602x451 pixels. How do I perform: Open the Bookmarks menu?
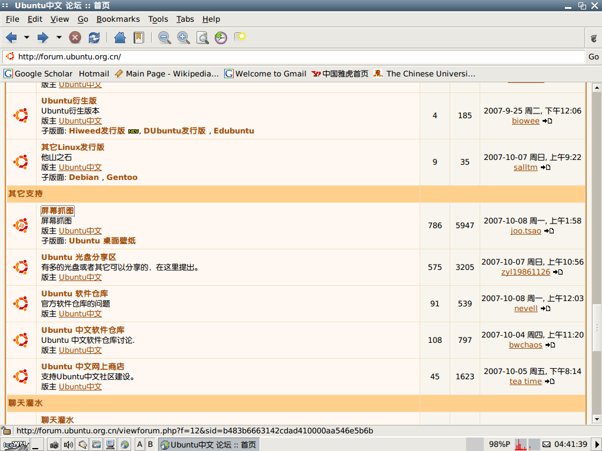click(118, 19)
